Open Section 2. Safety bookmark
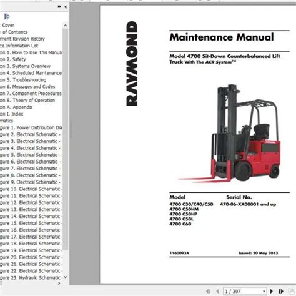 pyautogui.click(x=13, y=59)
